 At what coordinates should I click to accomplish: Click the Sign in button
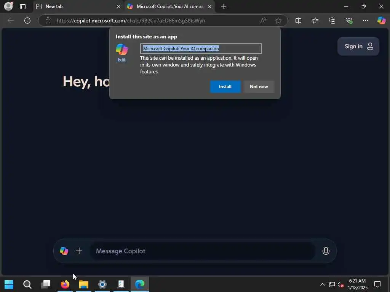[x=358, y=46]
